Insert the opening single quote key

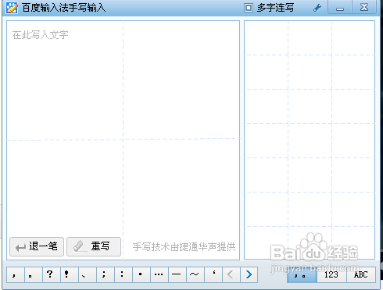point(213,274)
